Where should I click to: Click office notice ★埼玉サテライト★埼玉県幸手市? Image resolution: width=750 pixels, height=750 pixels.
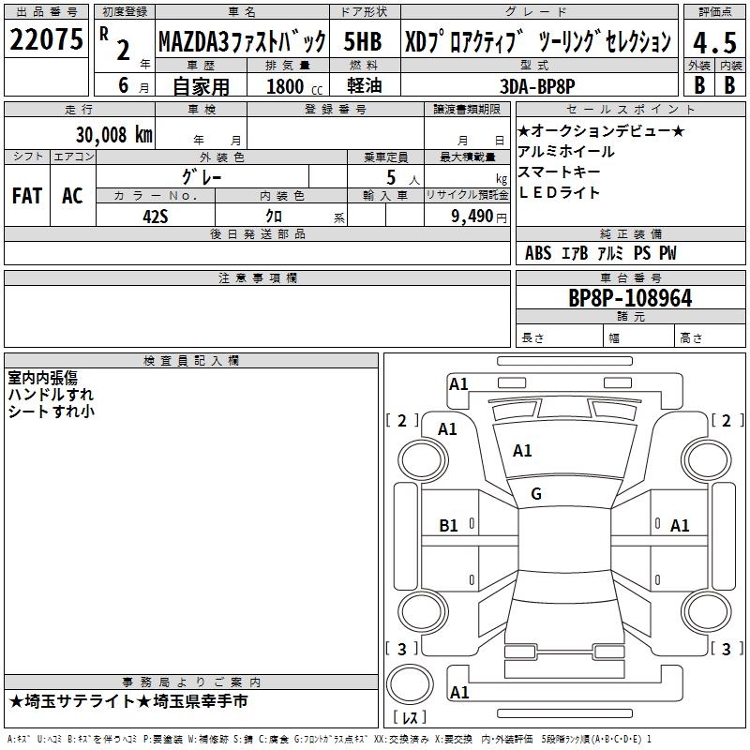coord(128,701)
